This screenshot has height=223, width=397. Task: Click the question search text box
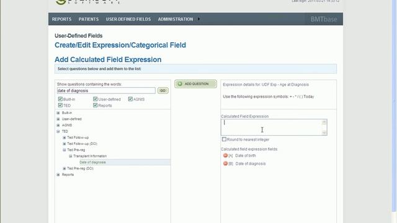coord(106,90)
